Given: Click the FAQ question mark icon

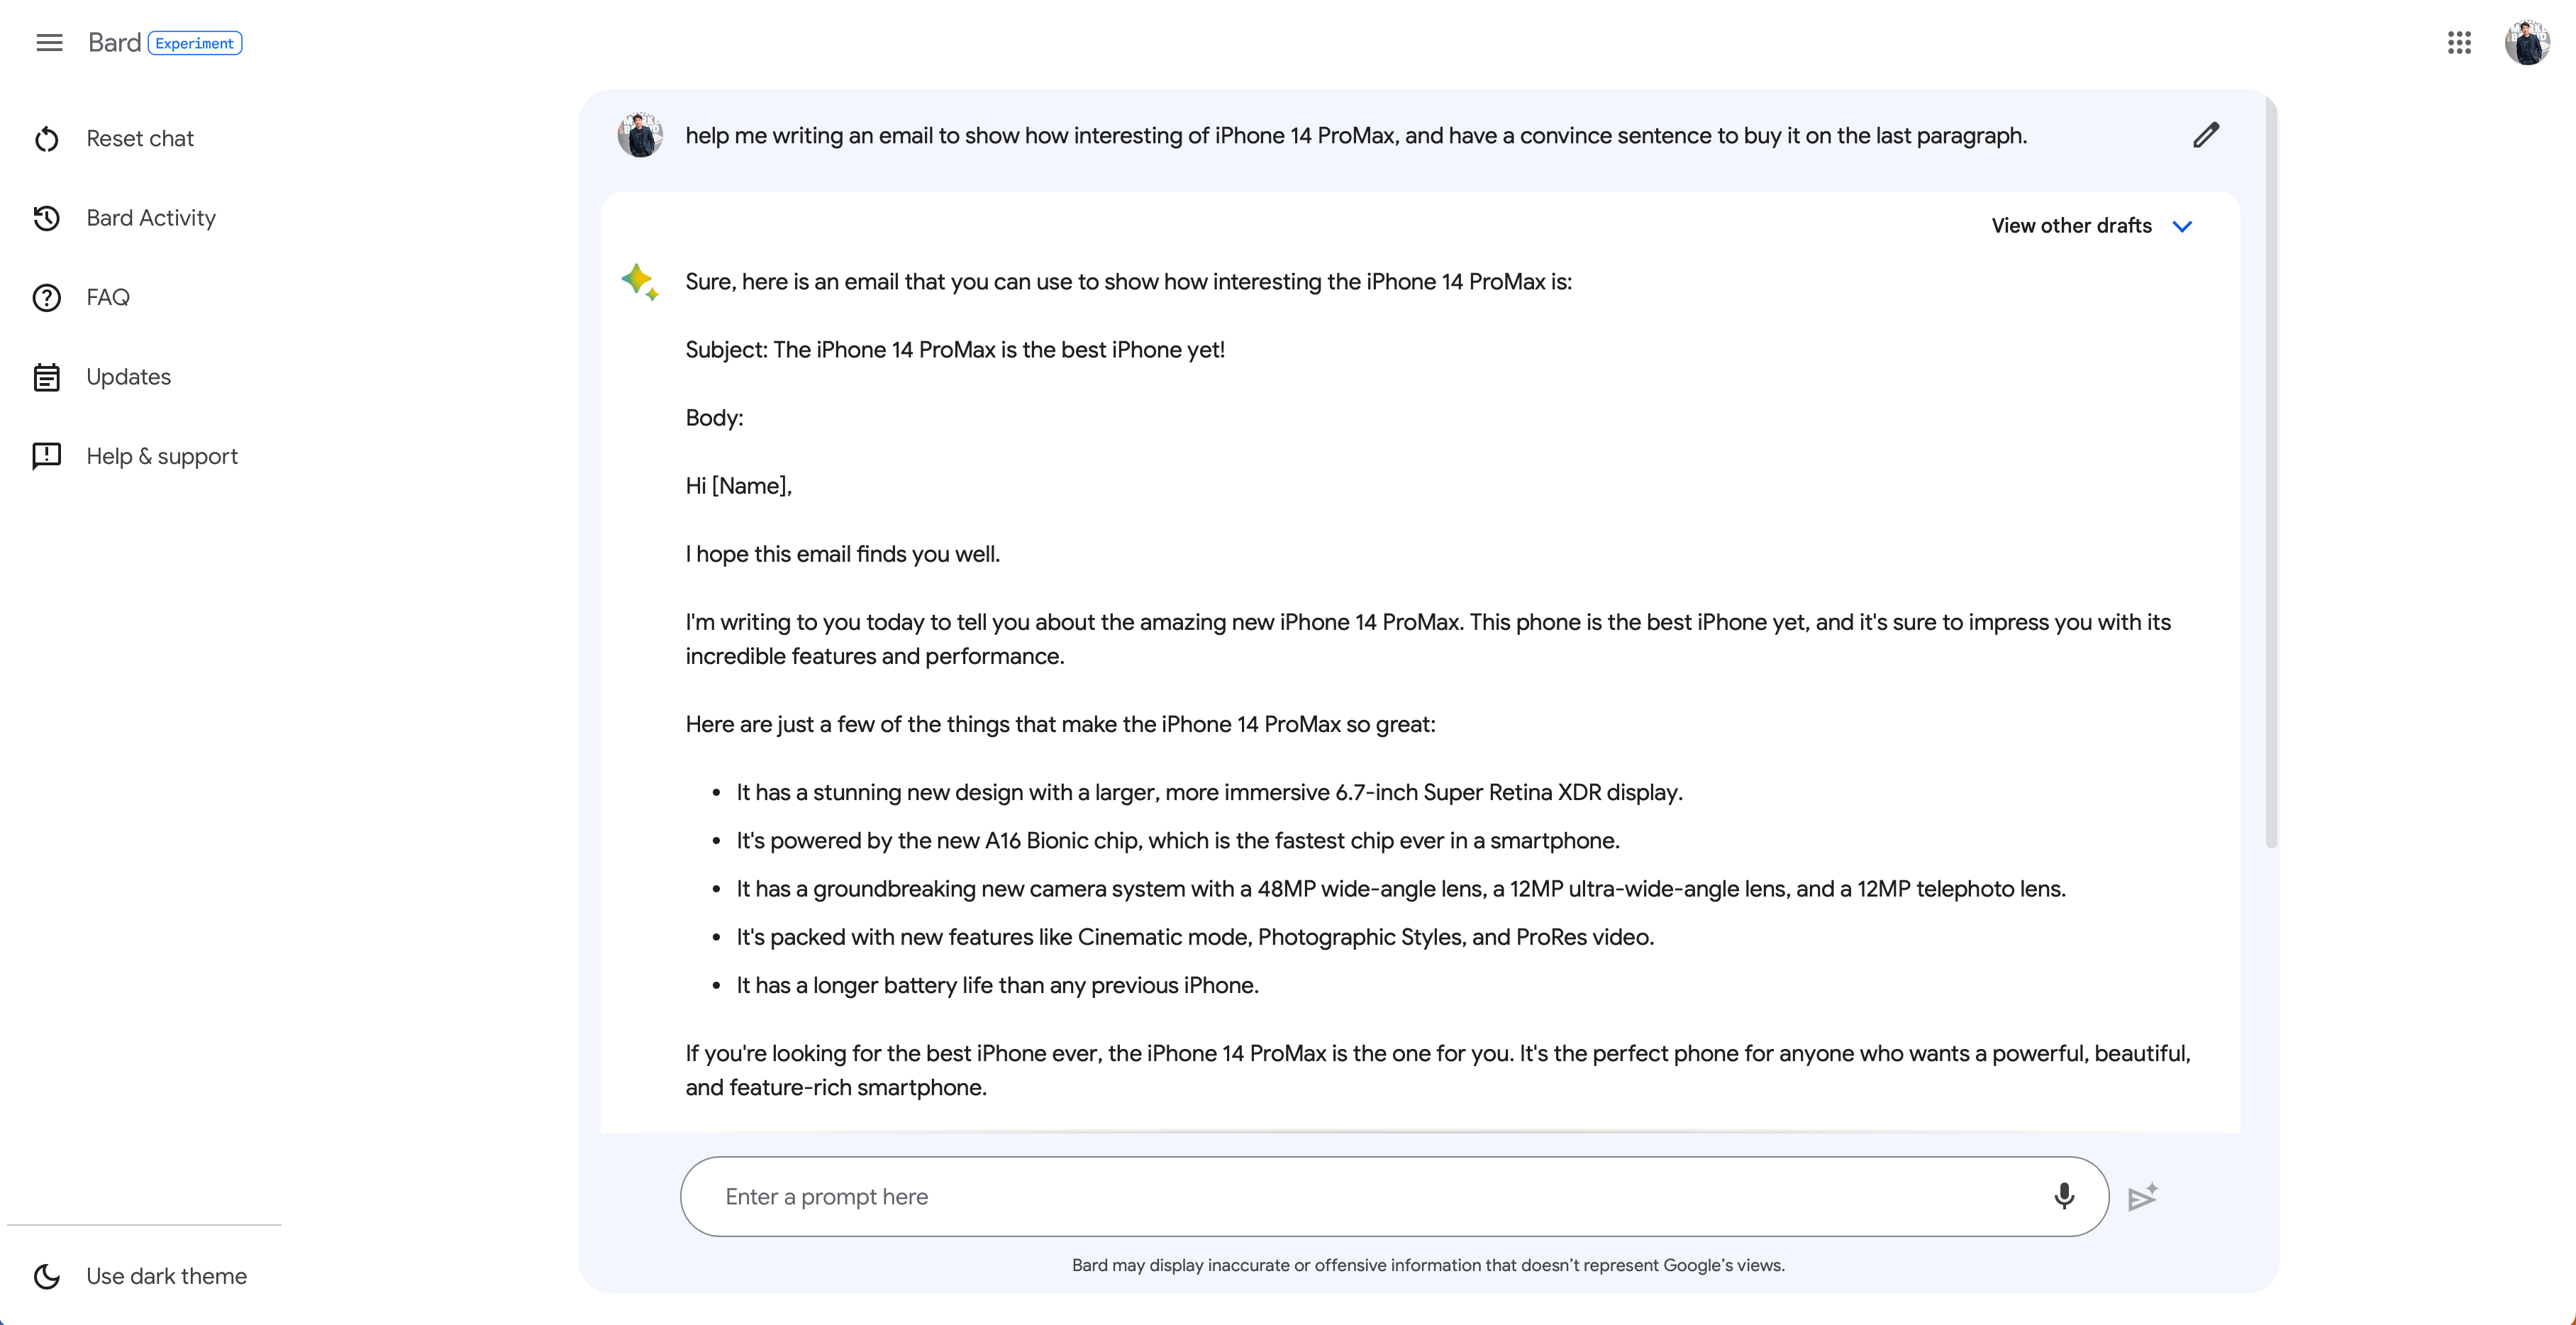Looking at the screenshot, I should click(x=47, y=298).
